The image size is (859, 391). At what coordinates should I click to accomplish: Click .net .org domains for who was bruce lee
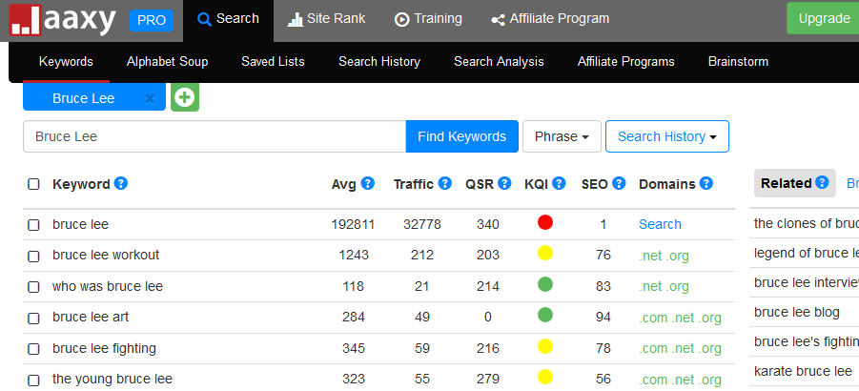coord(664,286)
